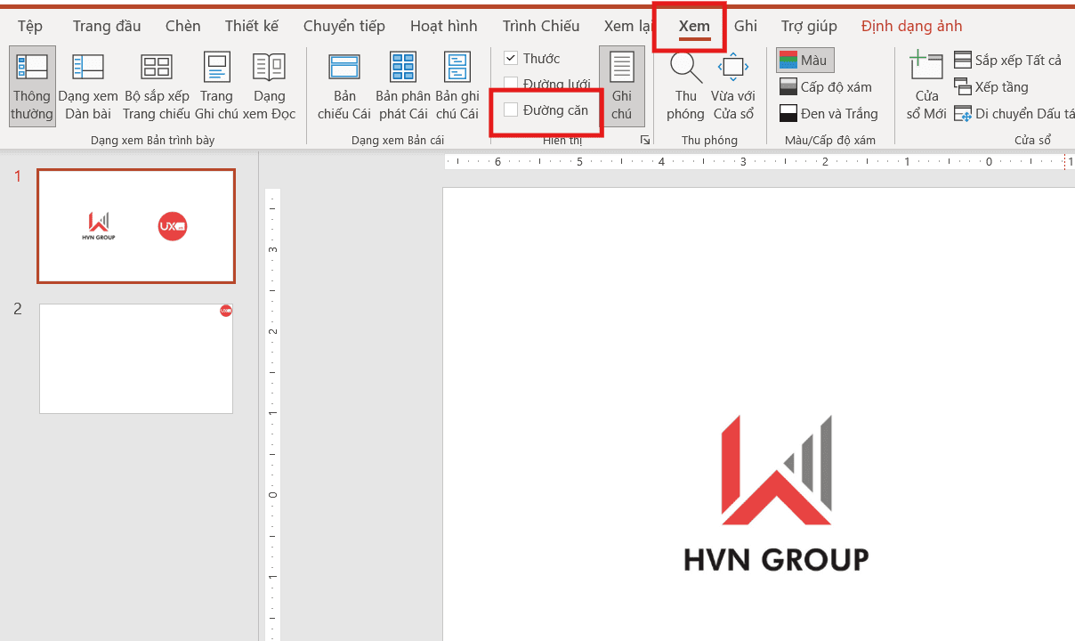Open a Cửa sổ Mới window

click(x=926, y=86)
